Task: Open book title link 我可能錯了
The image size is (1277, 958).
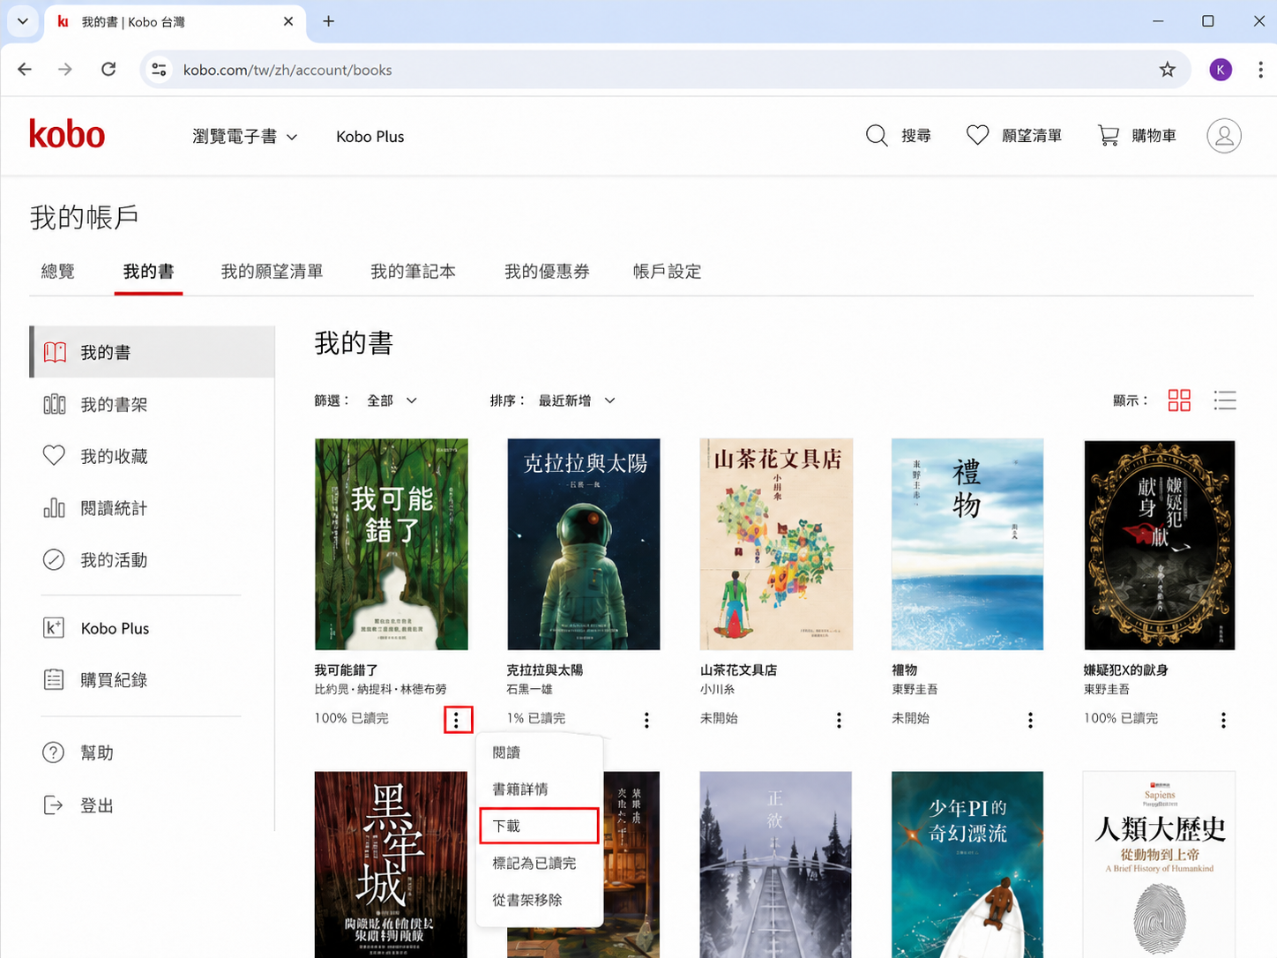Action: (347, 670)
